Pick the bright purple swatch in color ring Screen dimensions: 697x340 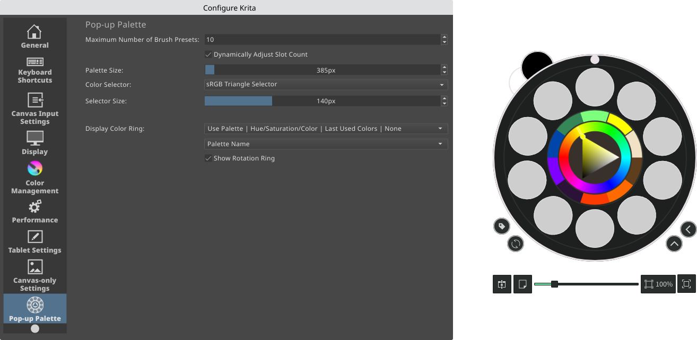click(x=555, y=171)
